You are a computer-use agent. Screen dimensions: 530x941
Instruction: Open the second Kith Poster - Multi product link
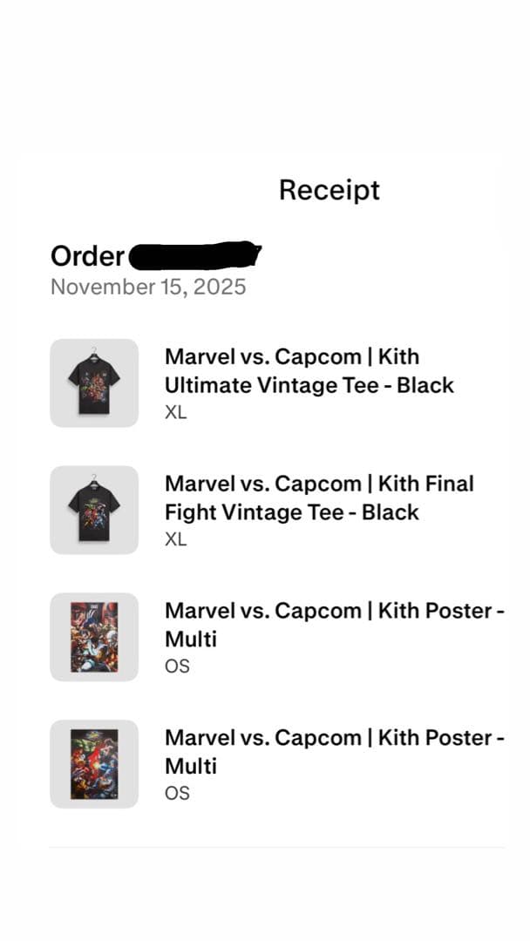334,751
